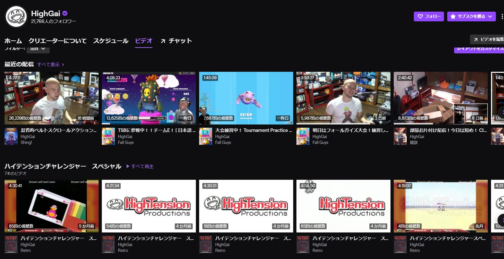Click the 21,766人のフォロワー follower count
504x259 pixels.
click(54, 21)
